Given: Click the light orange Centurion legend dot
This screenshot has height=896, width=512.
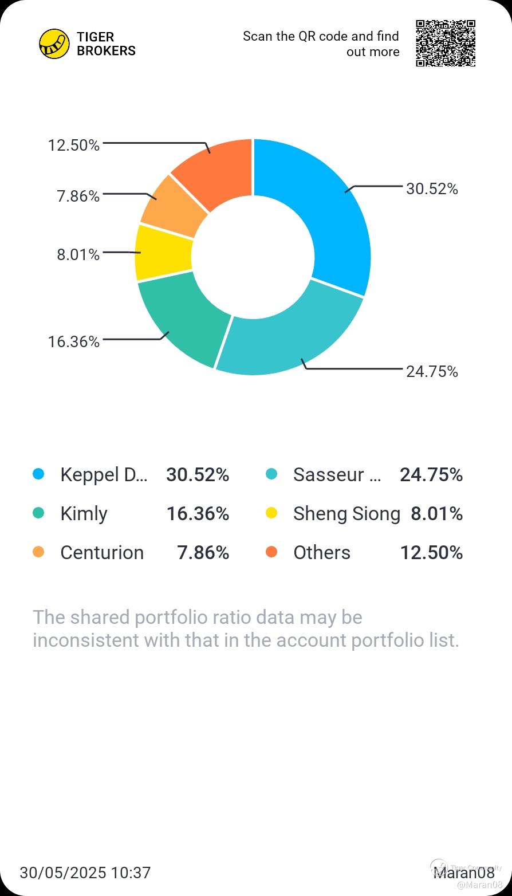Looking at the screenshot, I should tap(38, 552).
